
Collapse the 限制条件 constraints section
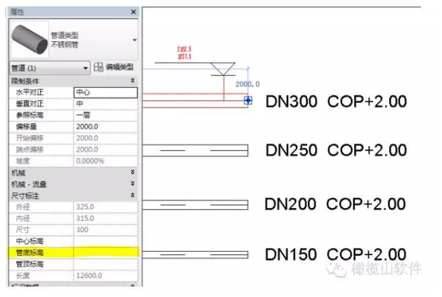tap(132, 81)
